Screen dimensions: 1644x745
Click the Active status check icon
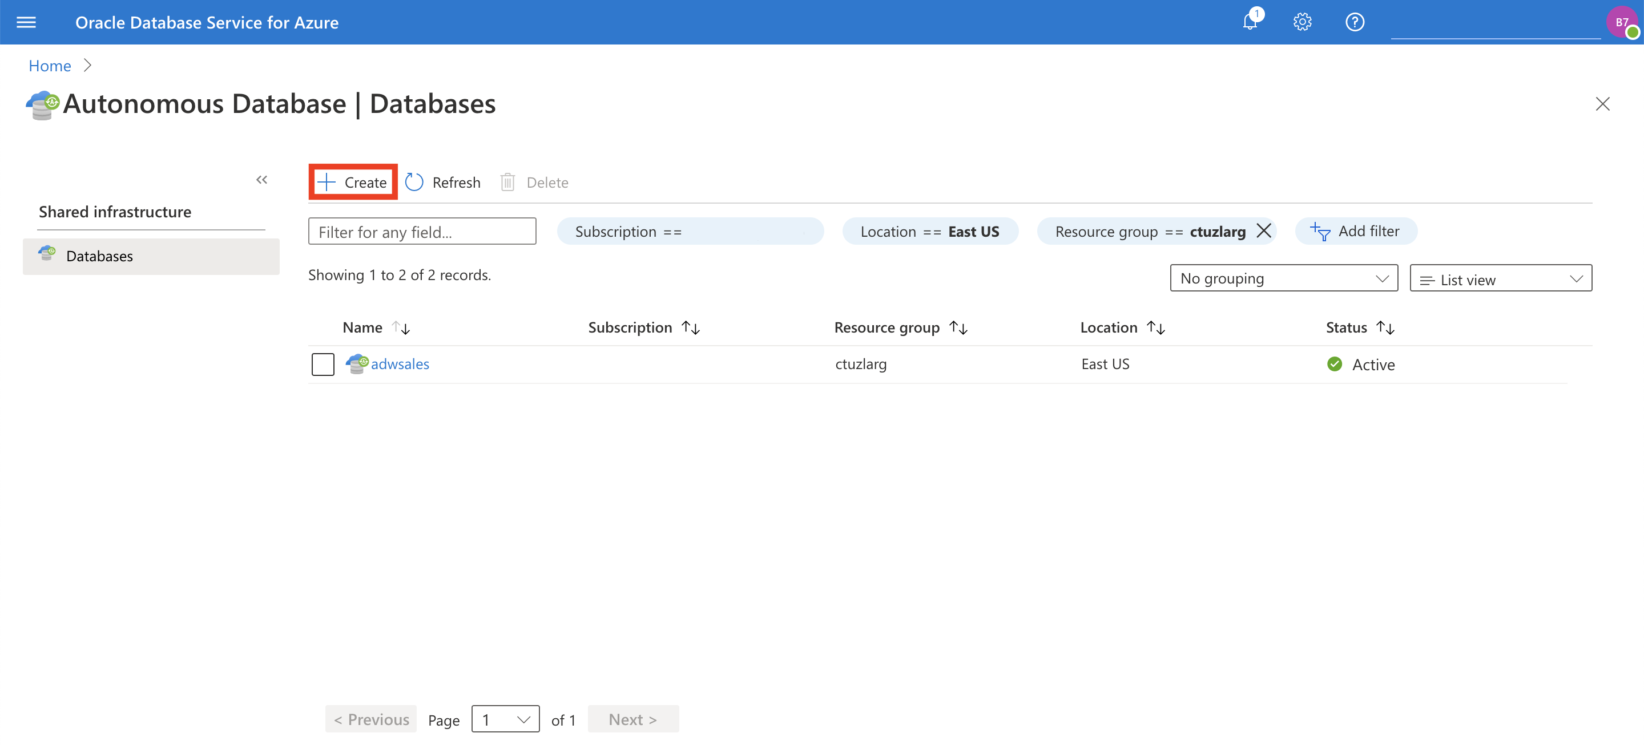click(x=1335, y=363)
